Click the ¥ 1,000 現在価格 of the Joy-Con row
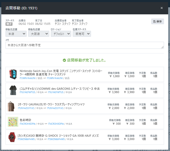 click(x=129, y=76)
